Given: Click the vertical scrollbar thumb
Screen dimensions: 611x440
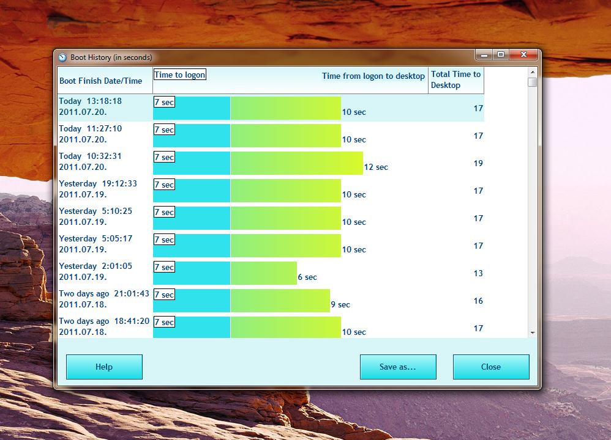Looking at the screenshot, I should click(532, 82).
